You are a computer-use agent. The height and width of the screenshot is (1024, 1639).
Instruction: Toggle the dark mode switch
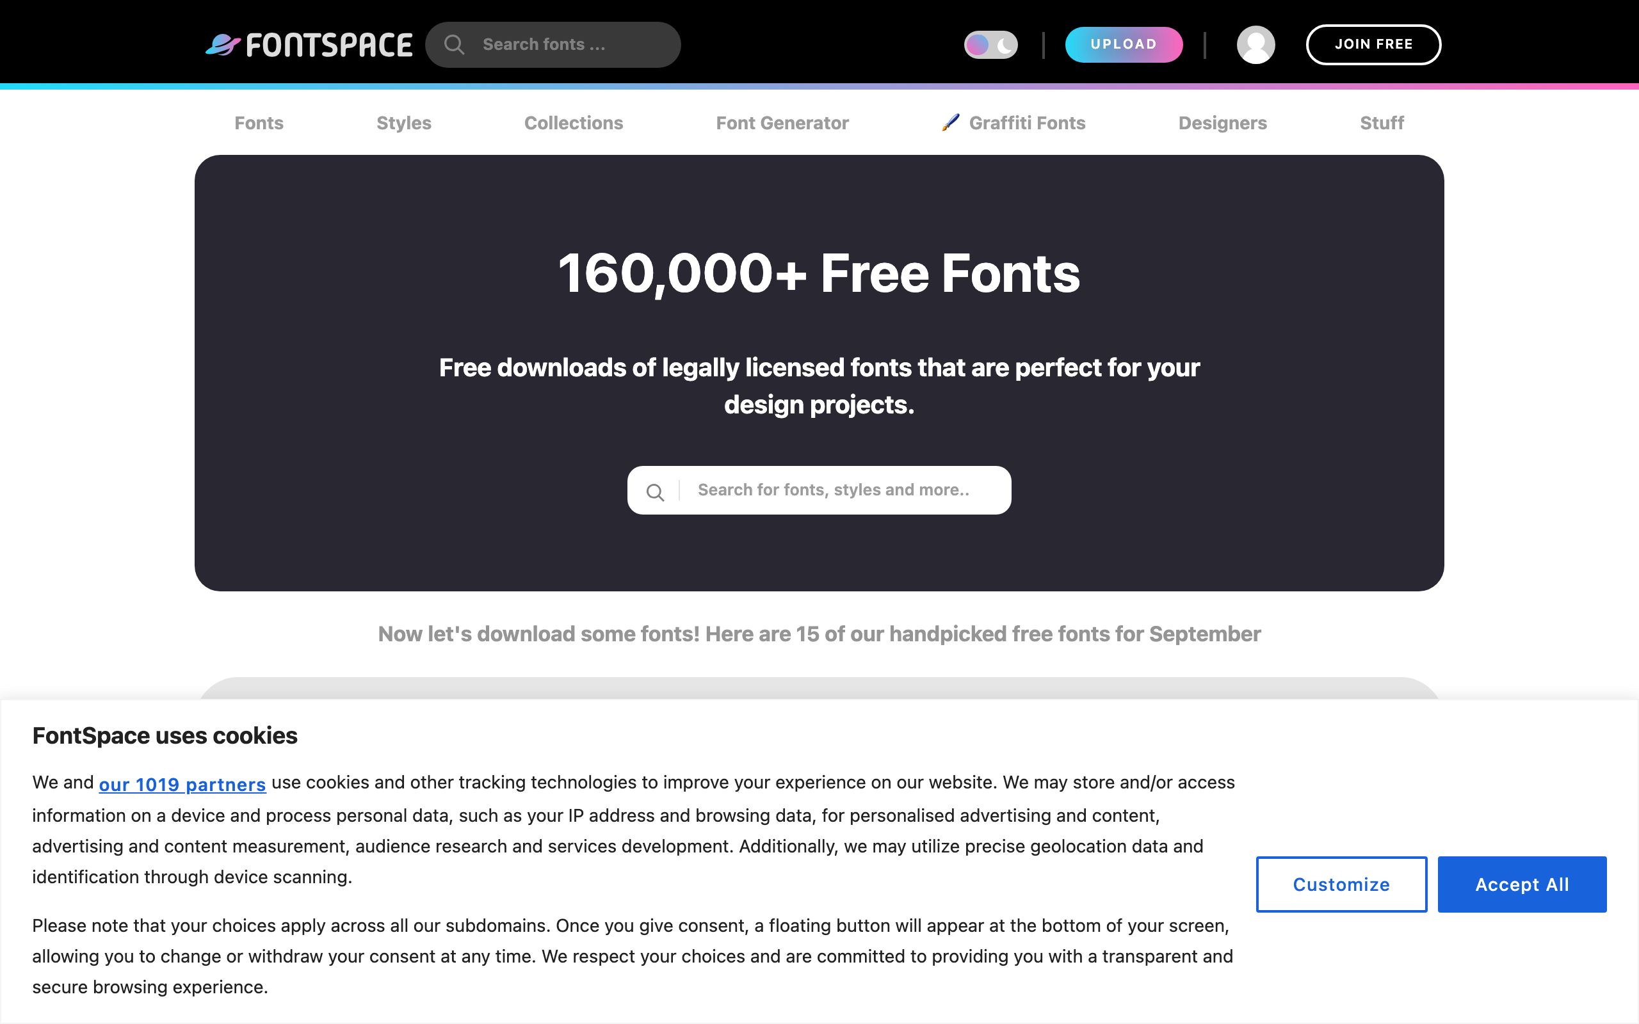tap(991, 45)
